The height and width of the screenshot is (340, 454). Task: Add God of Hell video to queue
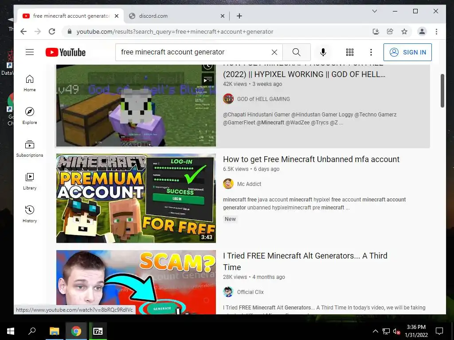[x=208, y=80]
